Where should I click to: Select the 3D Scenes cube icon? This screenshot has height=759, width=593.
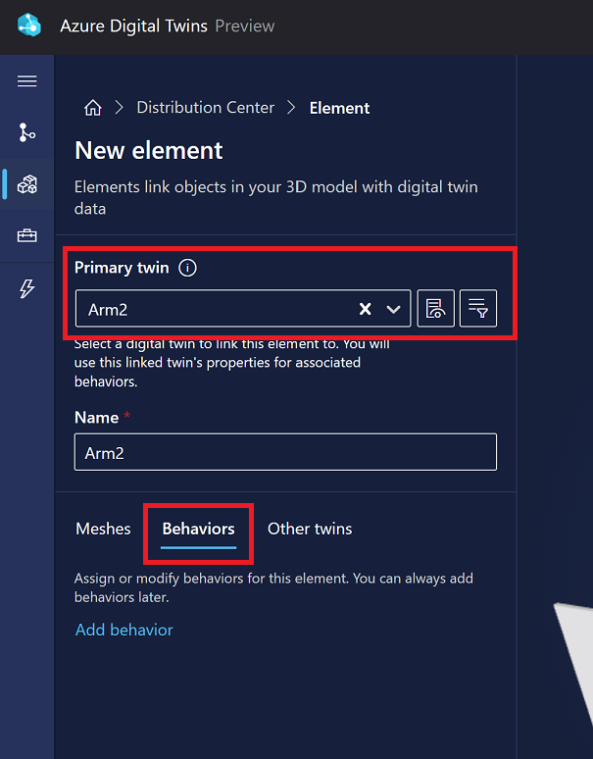tap(27, 184)
